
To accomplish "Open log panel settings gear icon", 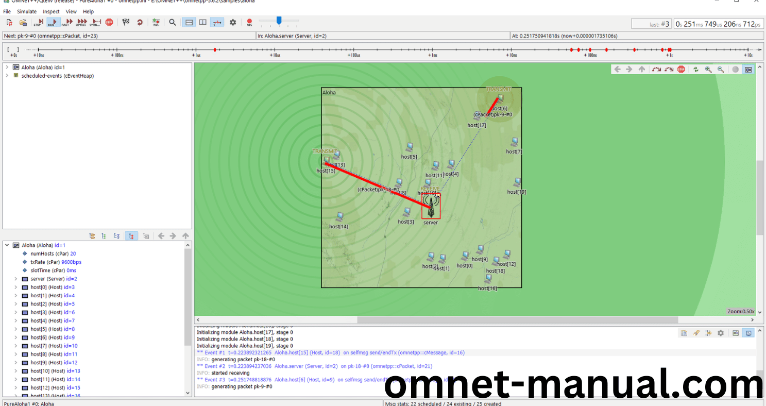I will pyautogui.click(x=721, y=333).
